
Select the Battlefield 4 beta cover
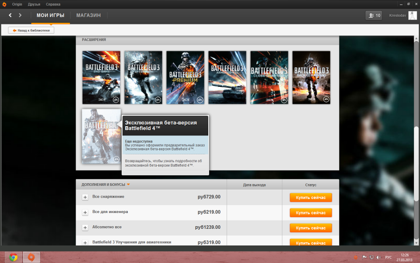101,136
